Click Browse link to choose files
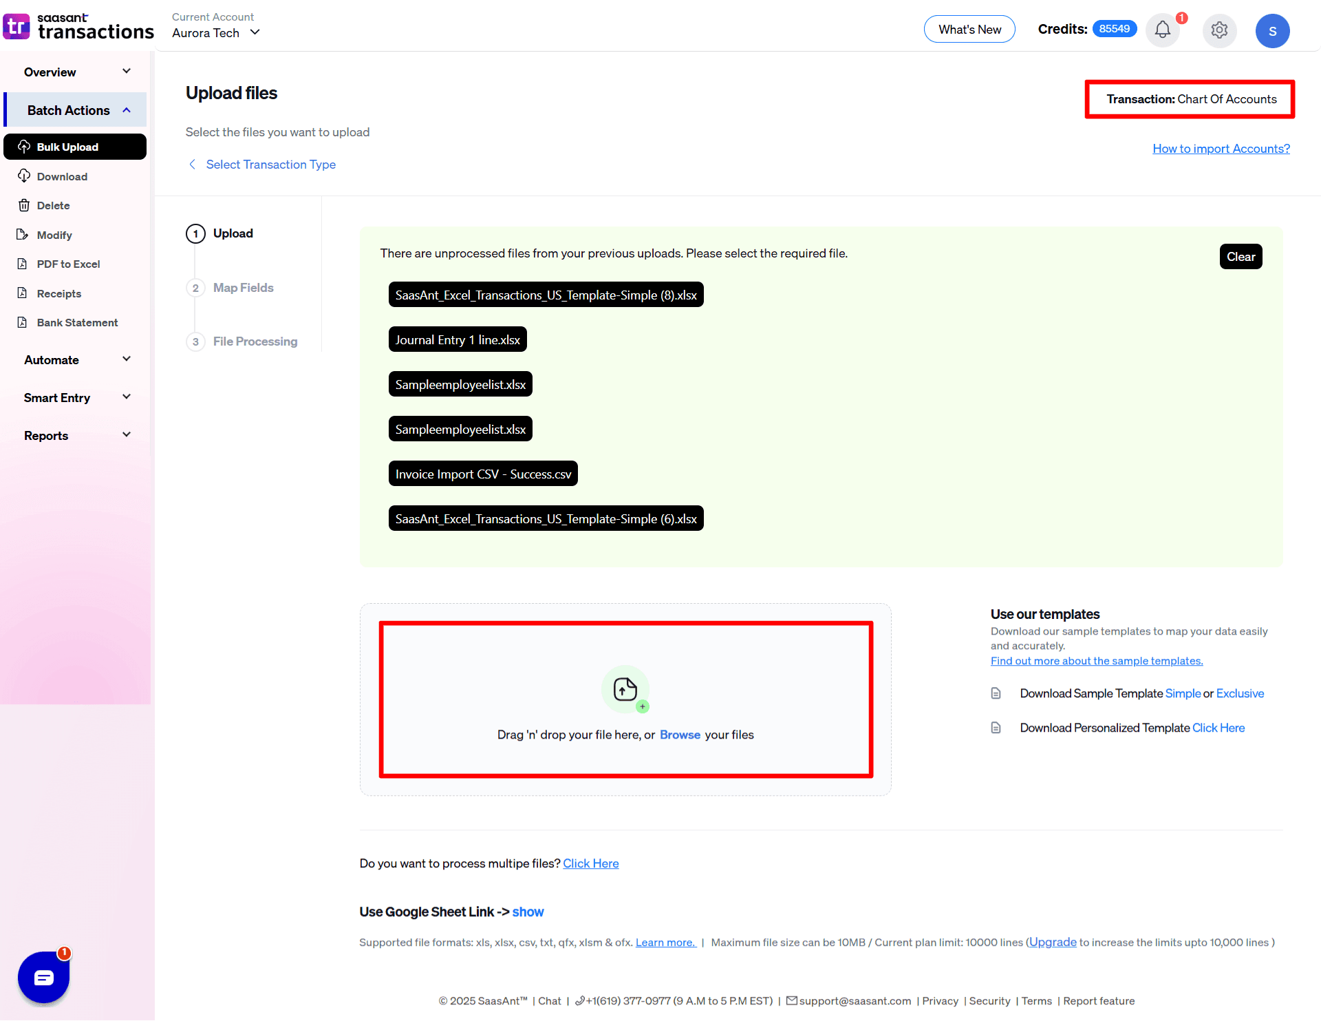 [679, 735]
